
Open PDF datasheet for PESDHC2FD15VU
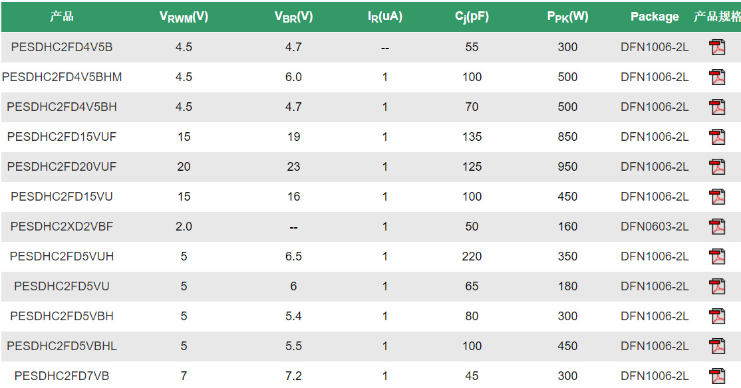(x=717, y=197)
